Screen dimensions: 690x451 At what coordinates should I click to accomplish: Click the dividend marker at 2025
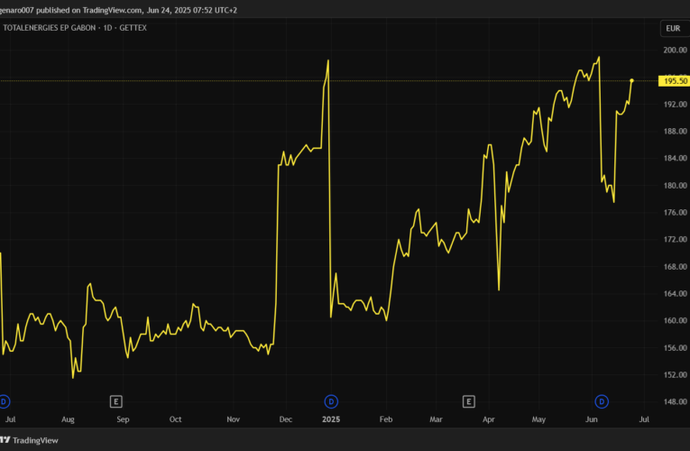331,401
